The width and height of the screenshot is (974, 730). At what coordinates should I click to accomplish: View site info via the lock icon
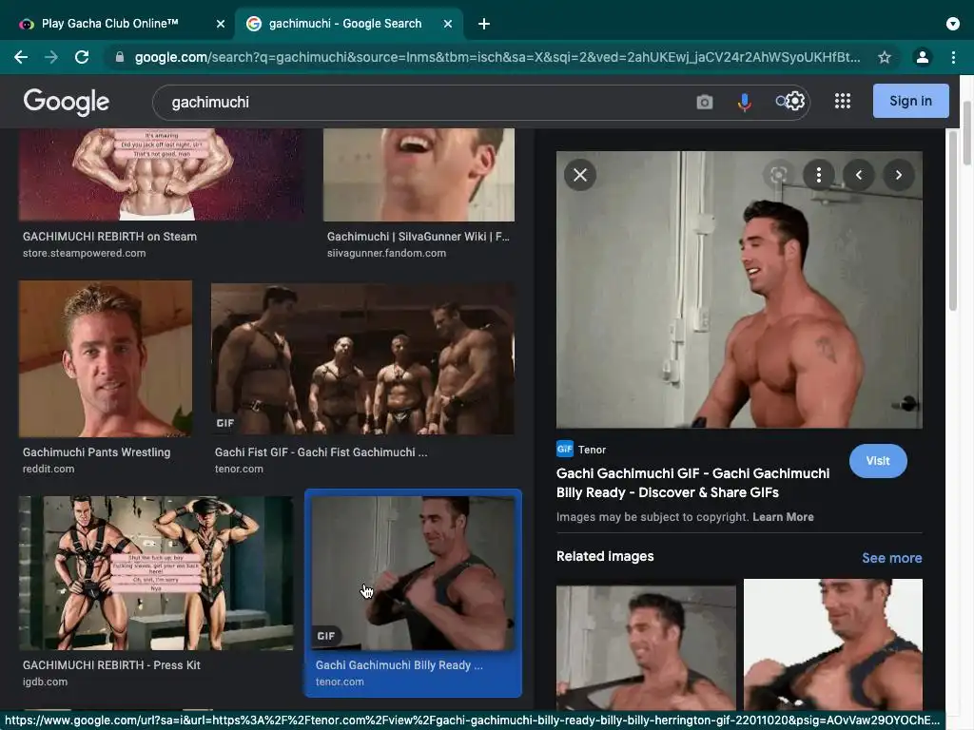(120, 57)
